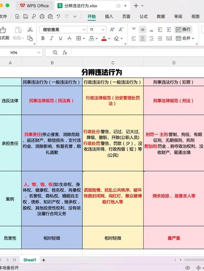This screenshot has height=271, width=204.
Task: Click the magnifier icon in formula bar
Action: tap(55, 53)
